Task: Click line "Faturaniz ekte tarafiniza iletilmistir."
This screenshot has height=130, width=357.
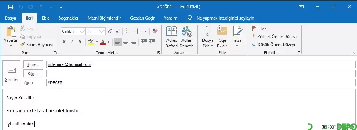Action: 43,111
